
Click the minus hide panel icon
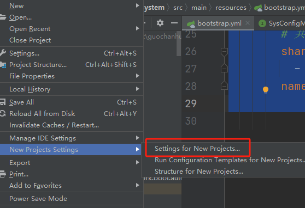click(x=174, y=23)
